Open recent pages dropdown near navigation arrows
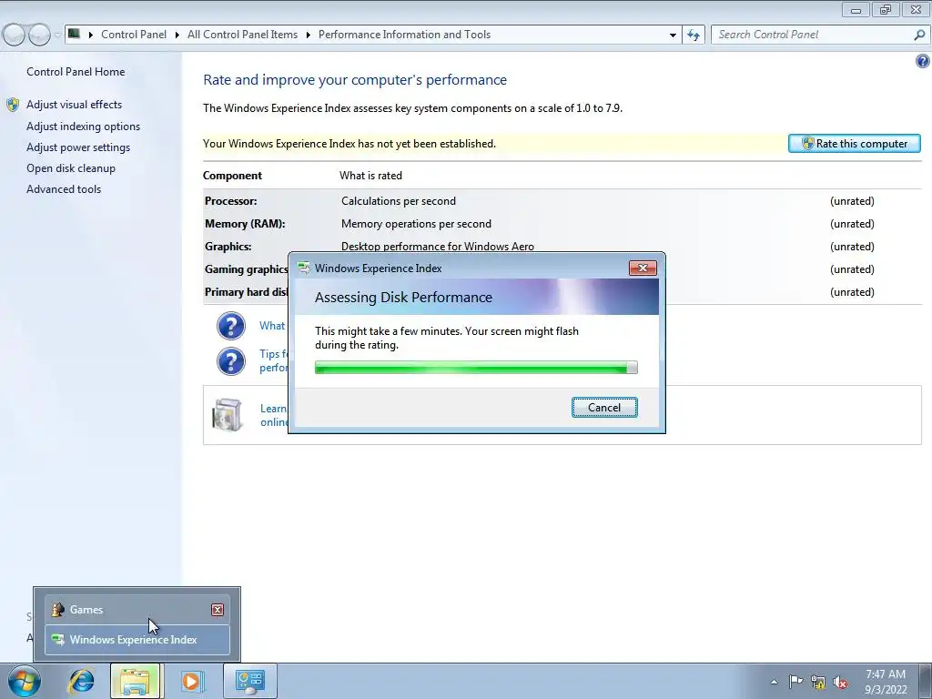This screenshot has width=932, height=699. point(57,35)
